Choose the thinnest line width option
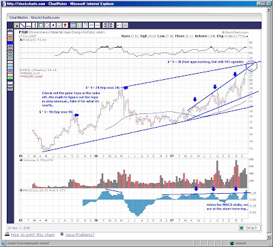The image size is (273, 247). (x=10, y=83)
